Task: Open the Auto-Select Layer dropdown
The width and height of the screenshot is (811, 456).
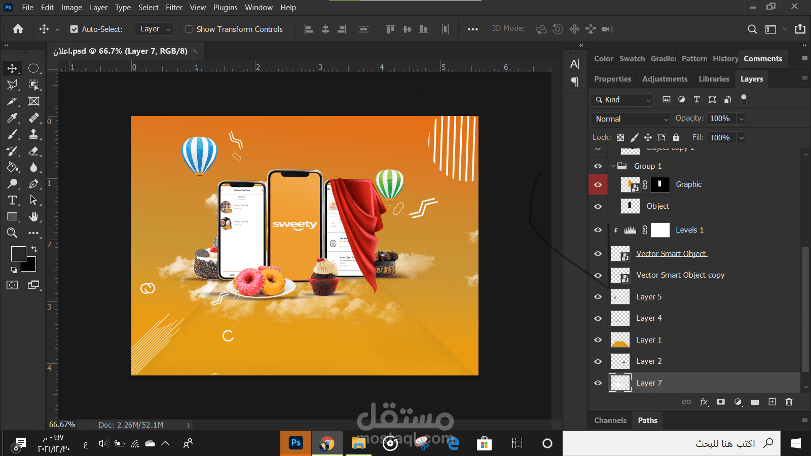Action: 154,29
